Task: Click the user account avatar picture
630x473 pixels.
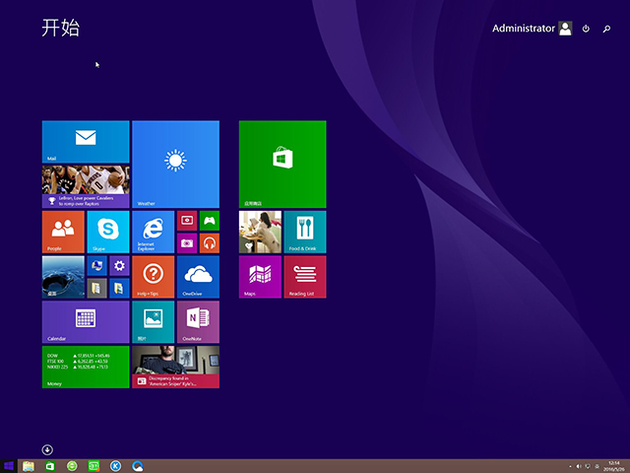Action: 565,29
